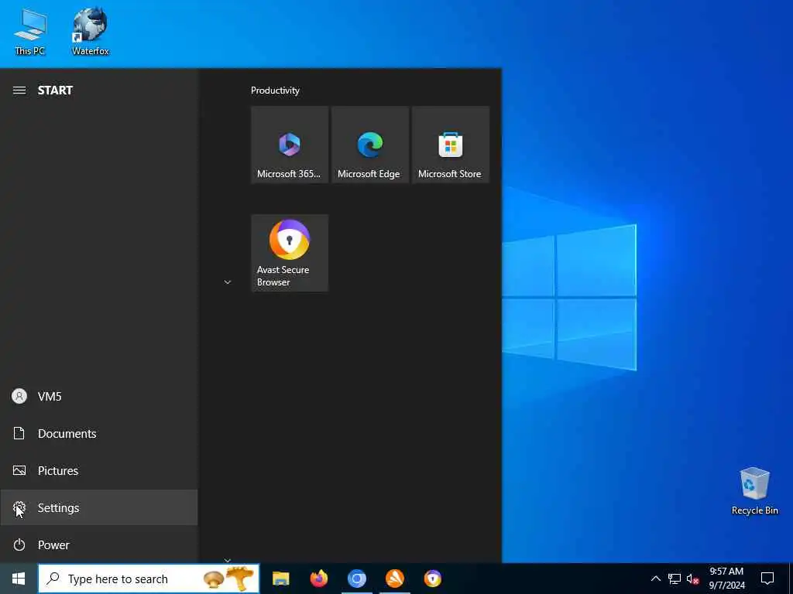Screen dimensions: 793x594
Task: Expand chevron beside Avast Secure Browser tile
Action: pyautogui.click(x=228, y=282)
